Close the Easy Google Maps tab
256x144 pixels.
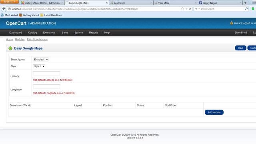tap(107, 3)
